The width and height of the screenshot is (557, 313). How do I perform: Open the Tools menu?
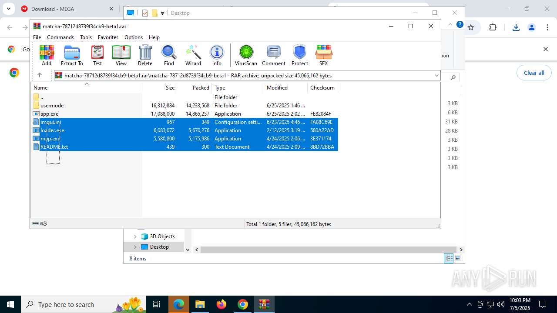(86, 37)
